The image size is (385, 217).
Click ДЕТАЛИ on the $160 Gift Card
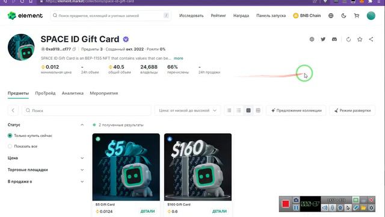220,212
